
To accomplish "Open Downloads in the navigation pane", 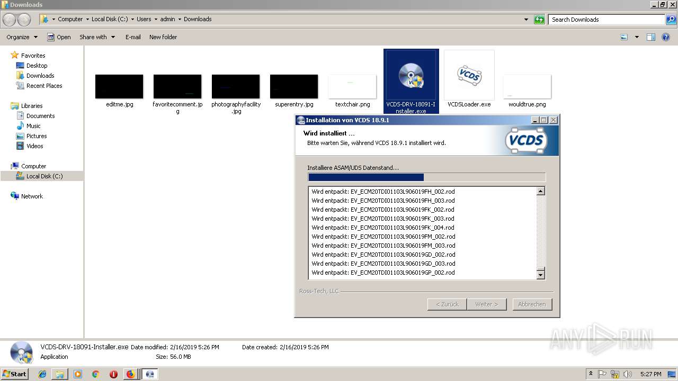I will tap(40, 76).
